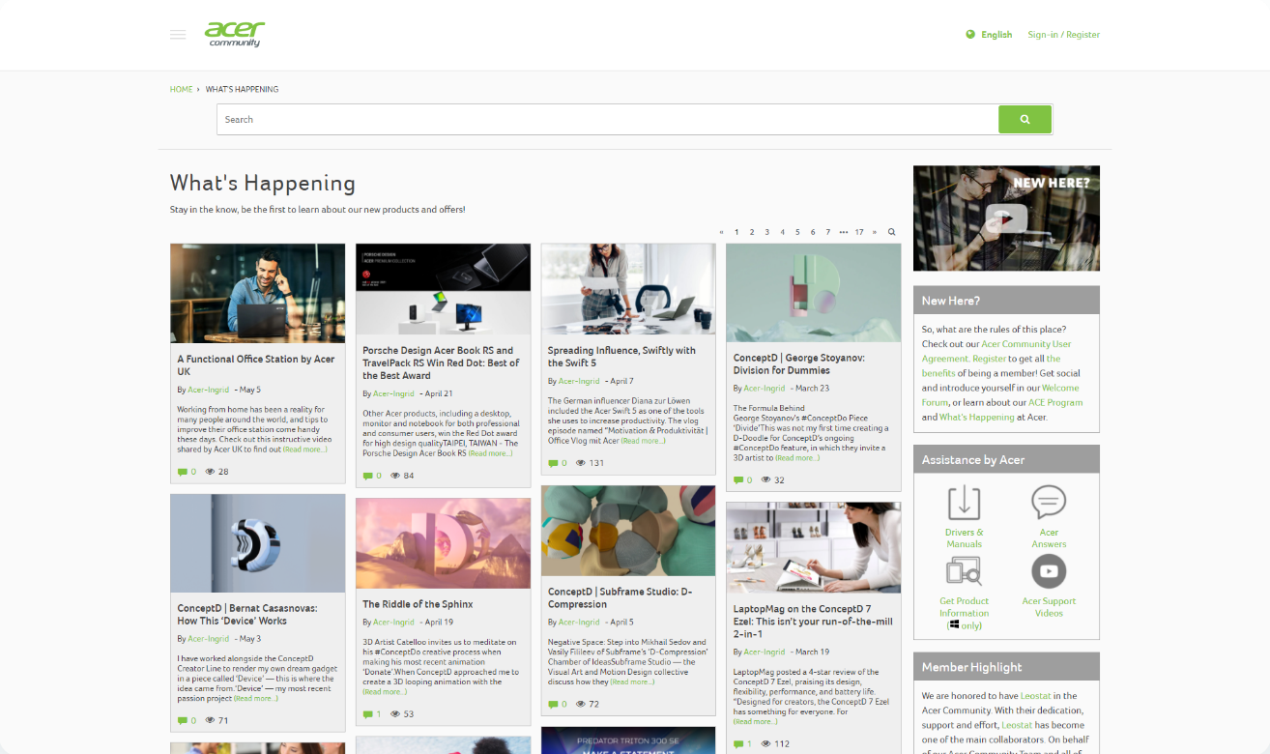Open Porsche Design Acer Book RS article title
Screen dimensions: 1270x754
click(441, 362)
